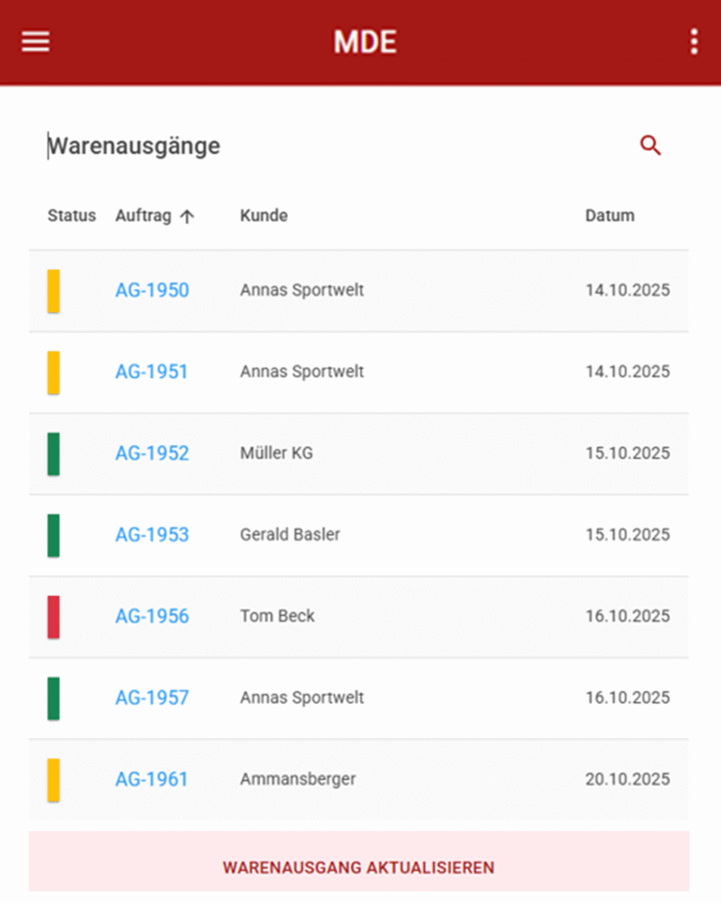
Task: Sort by the Auftrag column header
Action: (x=143, y=216)
